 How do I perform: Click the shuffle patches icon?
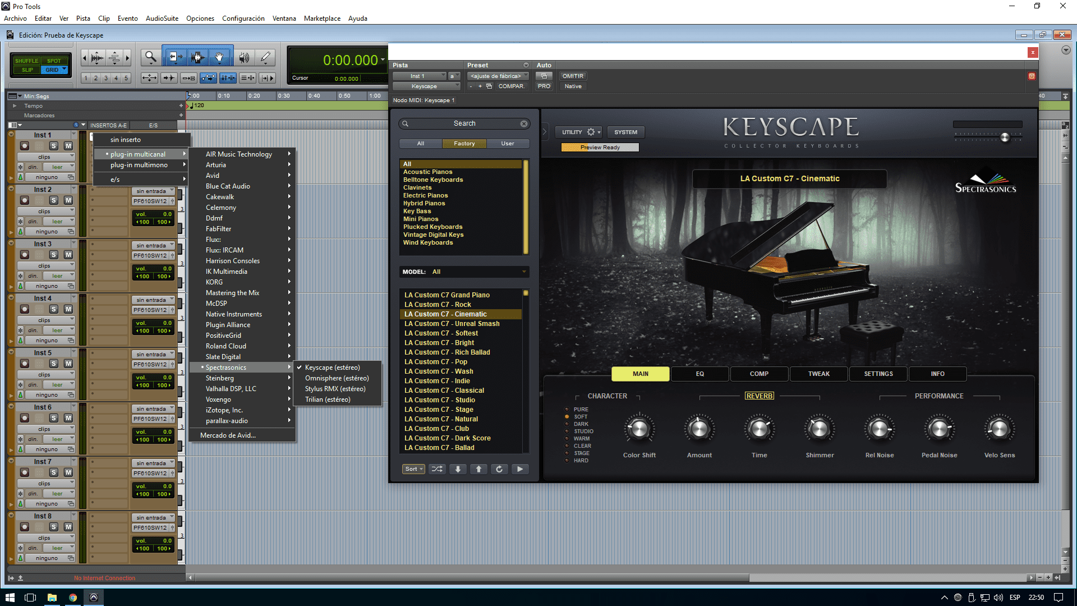point(437,469)
